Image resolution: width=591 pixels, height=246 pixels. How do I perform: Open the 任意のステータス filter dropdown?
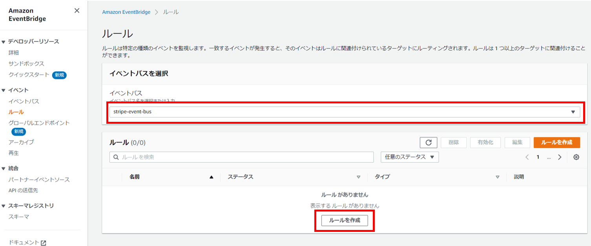[x=410, y=157]
